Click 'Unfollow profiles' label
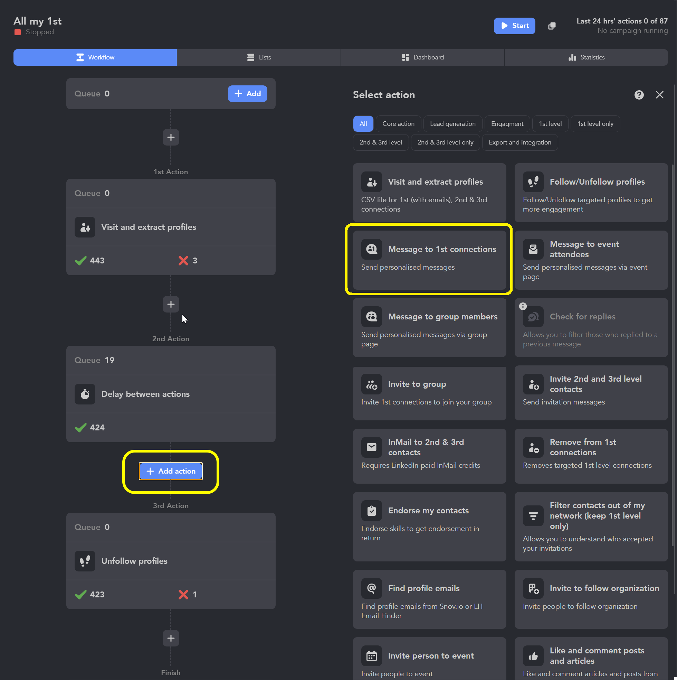677x680 pixels. [x=134, y=561]
